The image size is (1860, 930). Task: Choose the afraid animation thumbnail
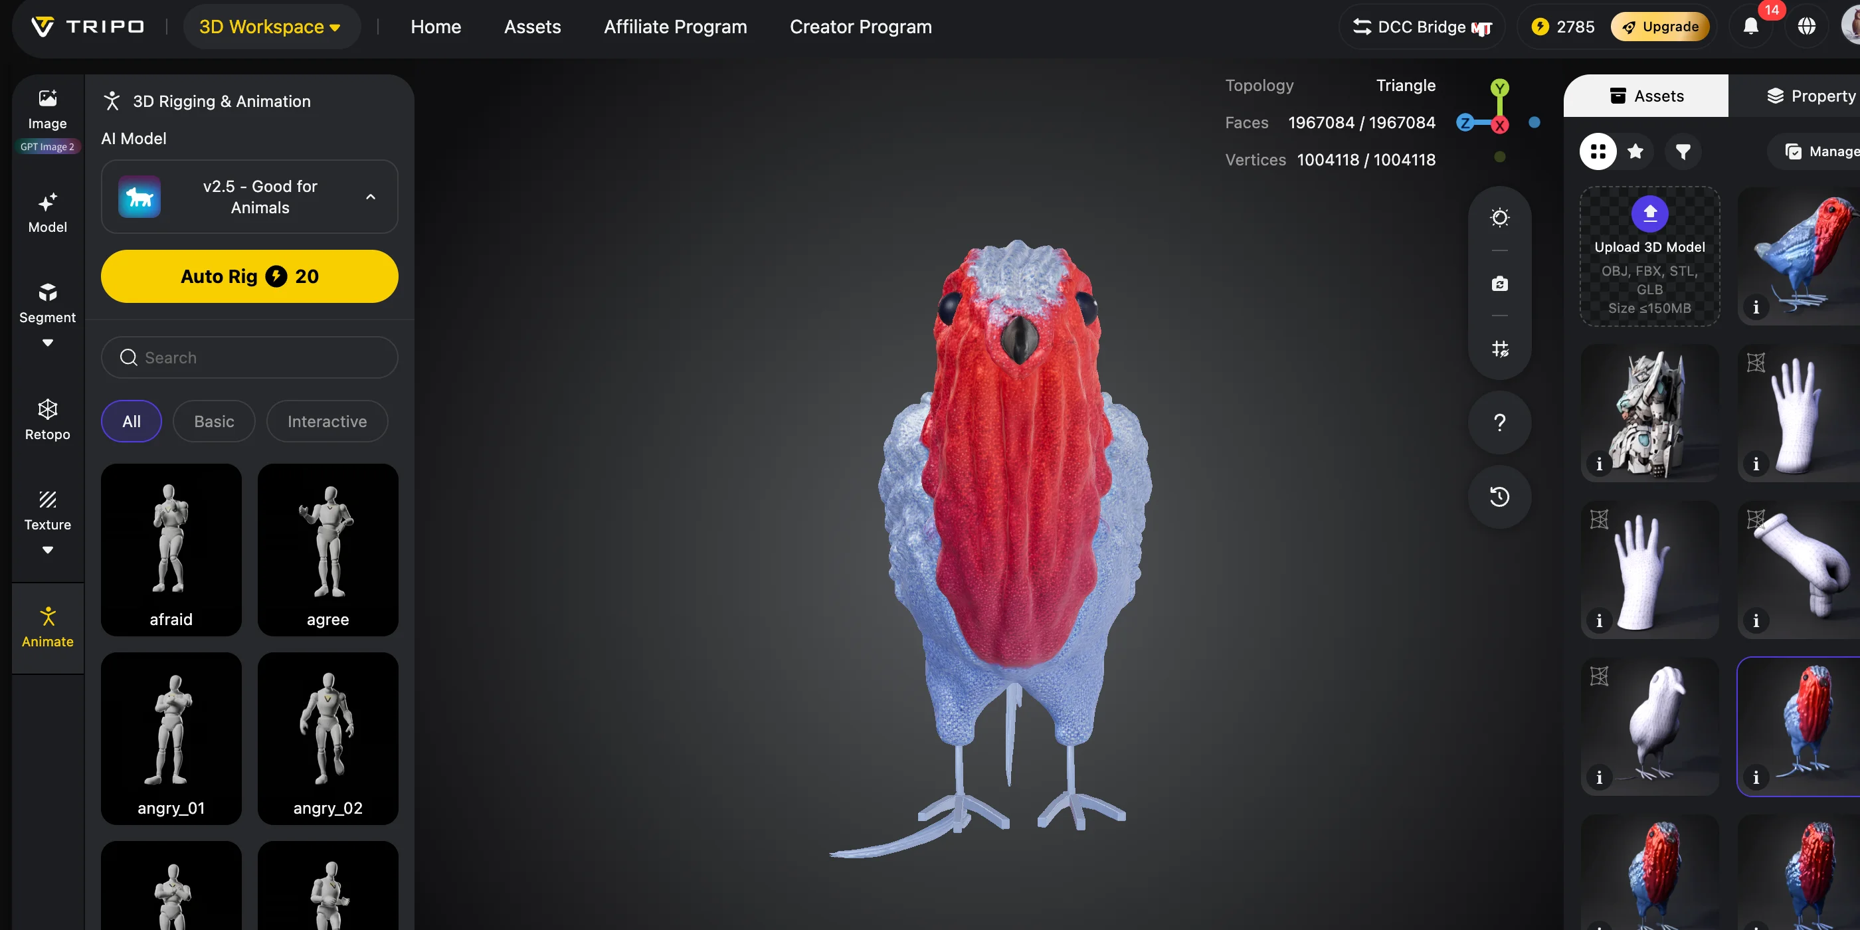pyautogui.click(x=171, y=549)
